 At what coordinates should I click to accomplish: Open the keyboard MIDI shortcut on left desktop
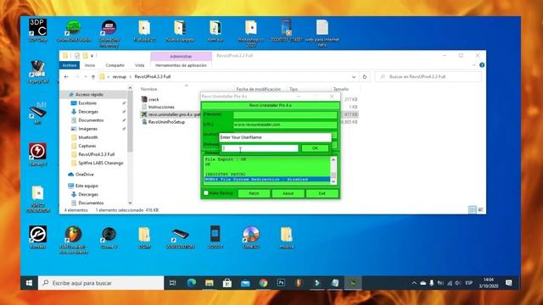tap(37, 113)
